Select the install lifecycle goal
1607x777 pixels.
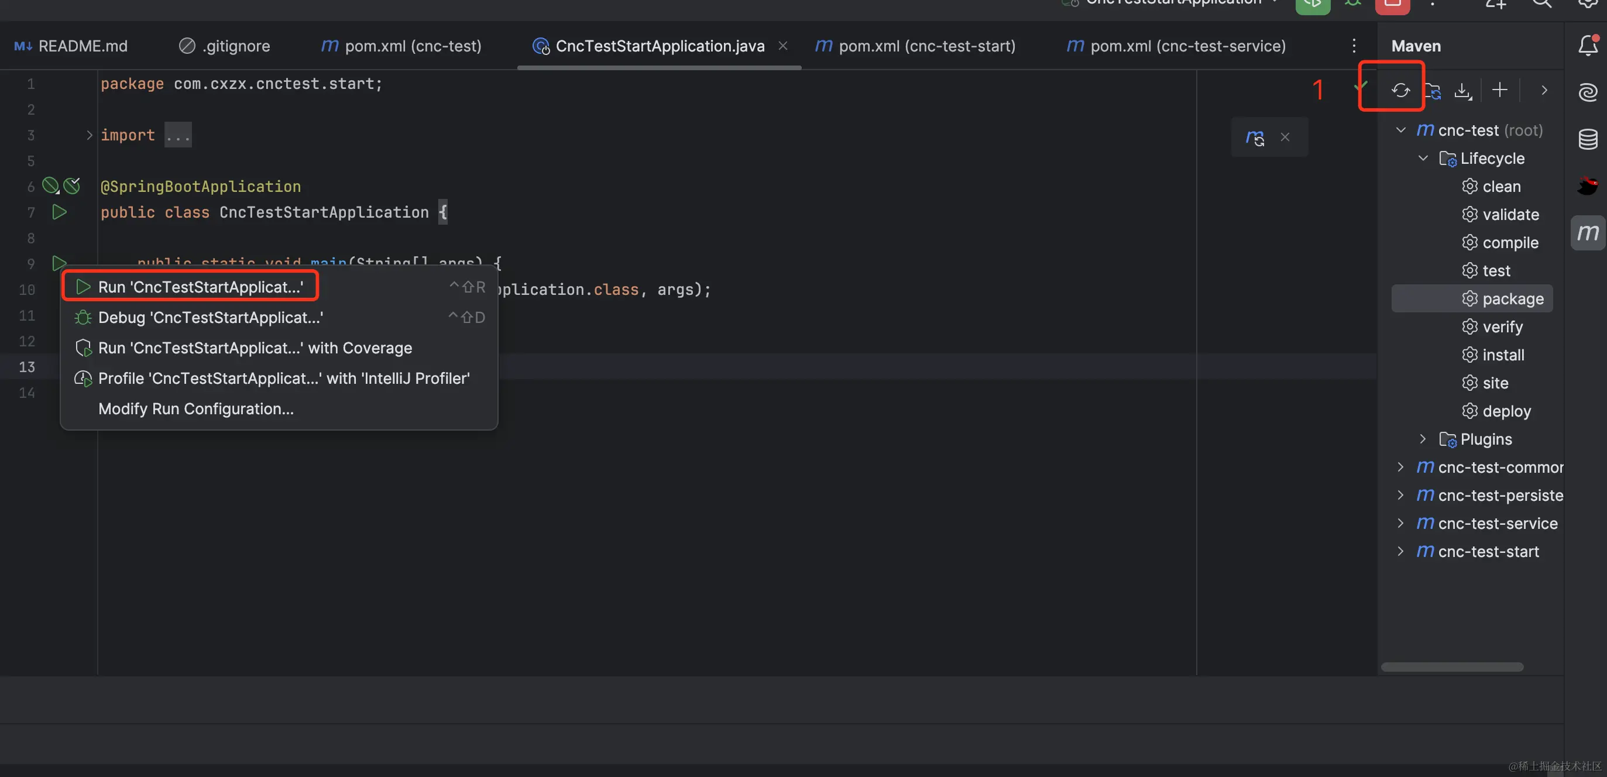(1502, 354)
